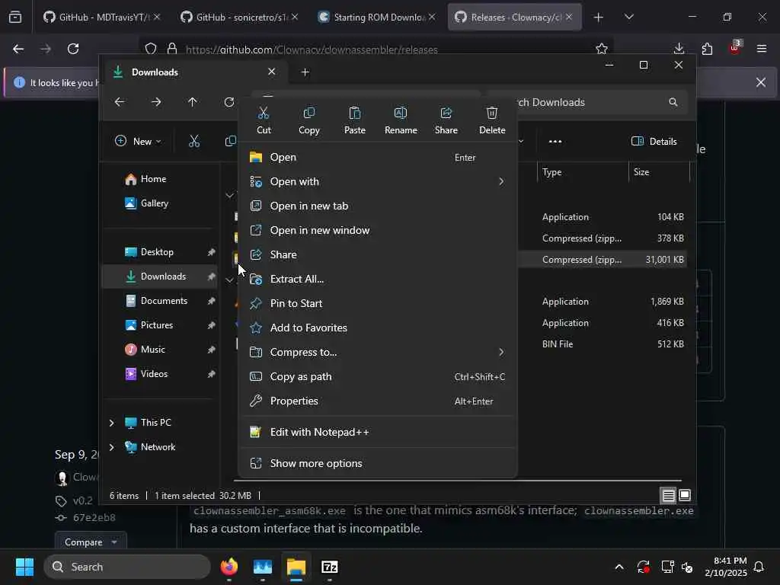The height and width of the screenshot is (585, 780).
Task: Click Copy in the context menu
Action: (x=309, y=120)
